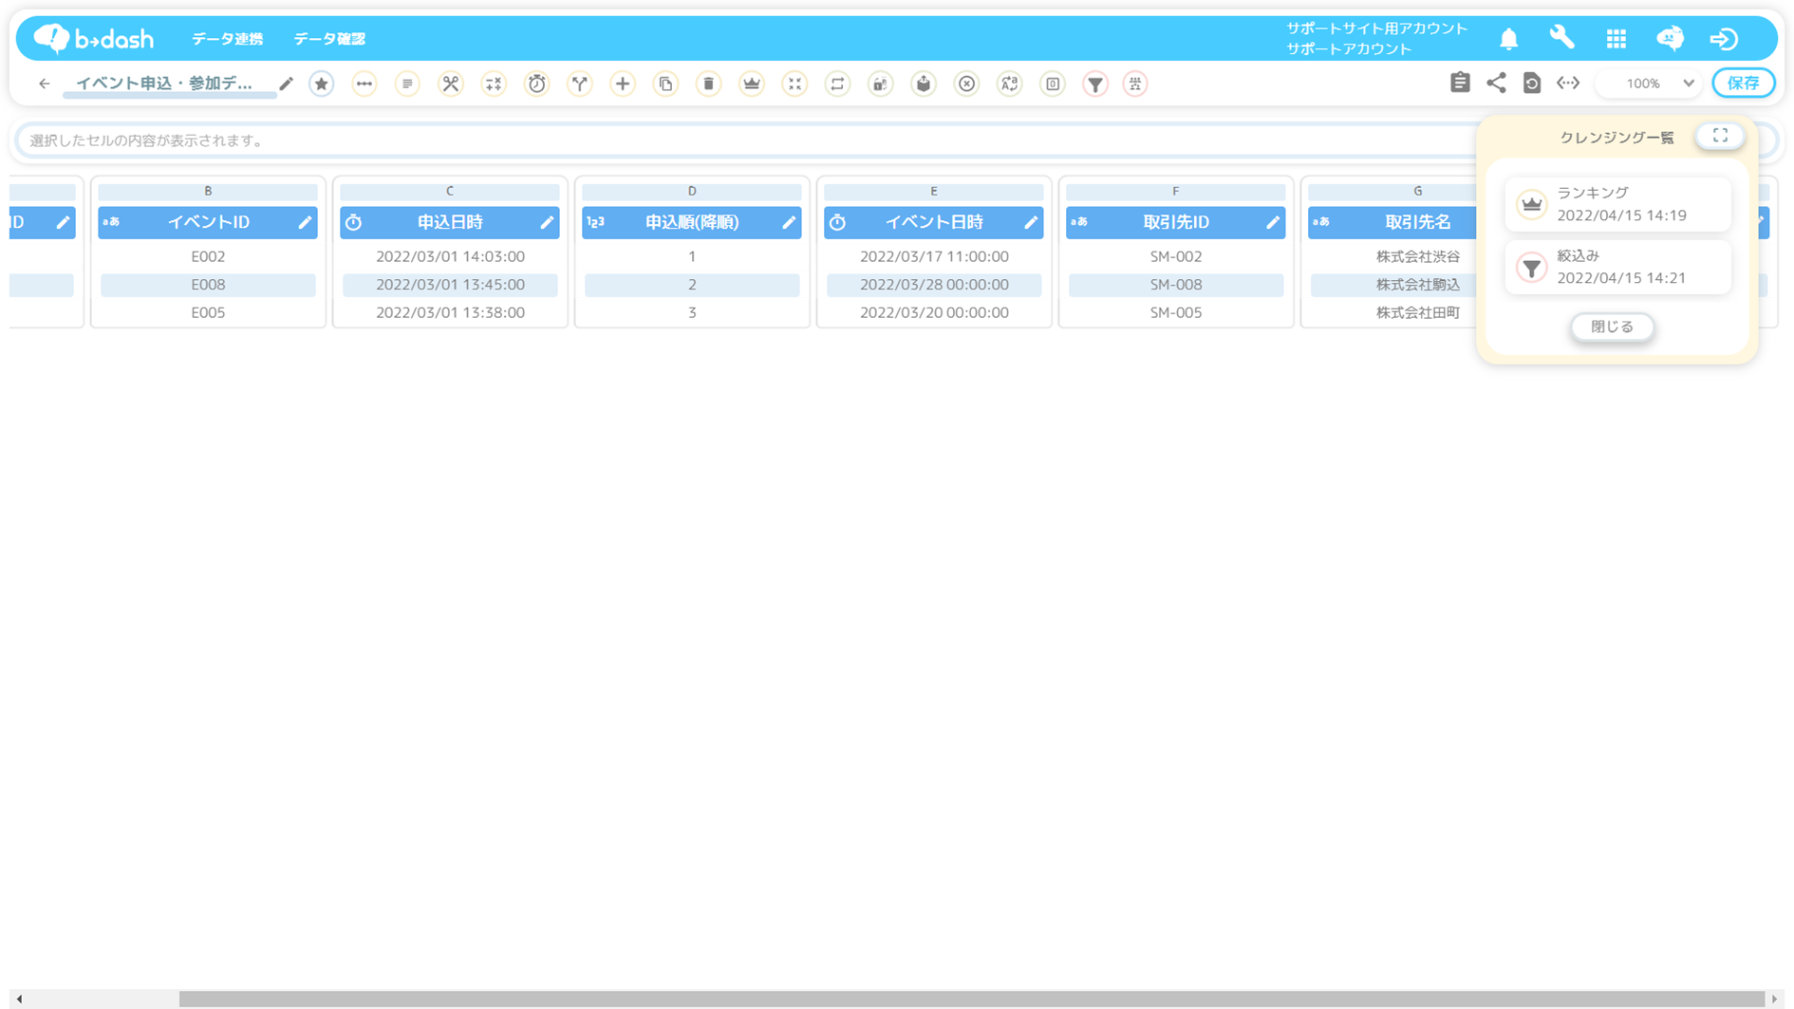The height and width of the screenshot is (1009, 1794).
Task: Click the star favorites icon in toolbar
Action: (x=322, y=84)
